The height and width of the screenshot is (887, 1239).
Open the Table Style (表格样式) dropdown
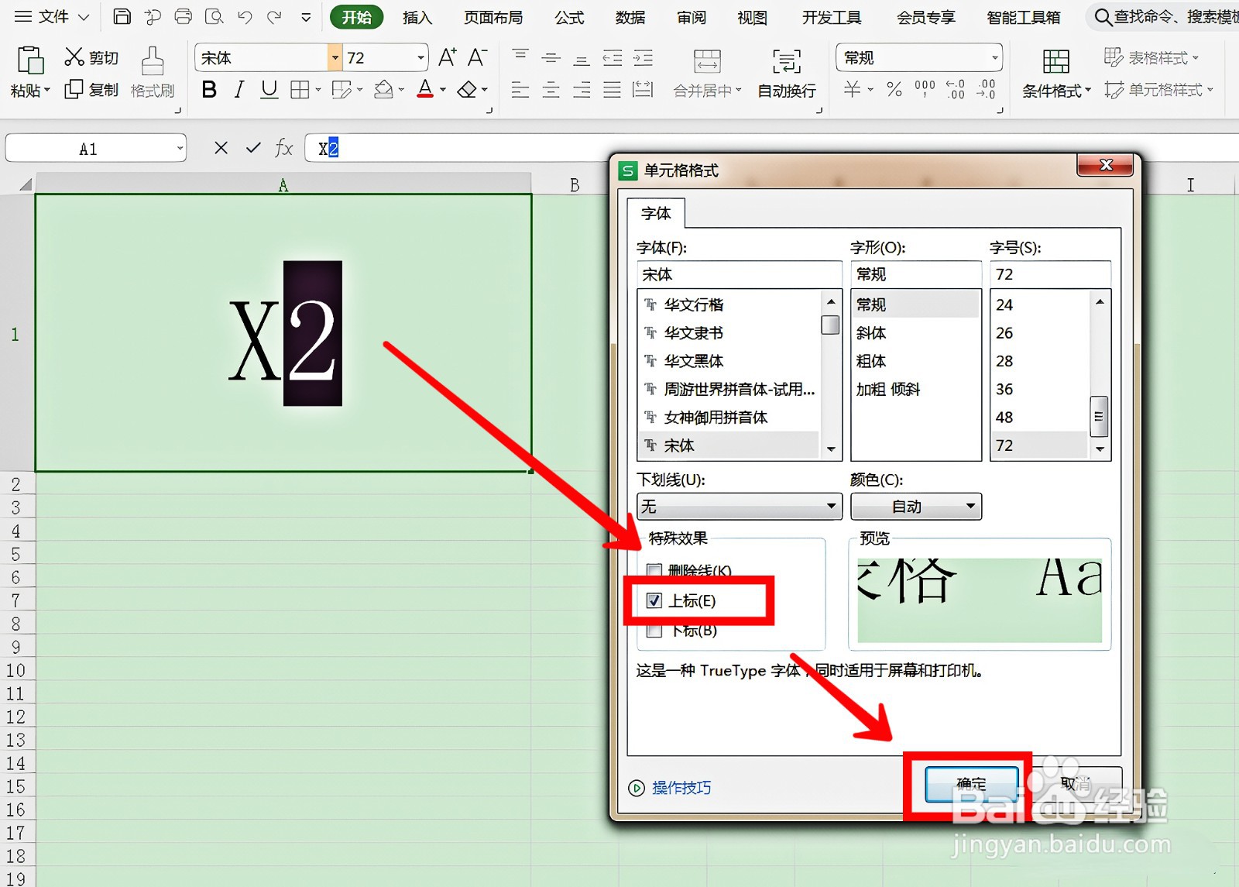(1151, 57)
